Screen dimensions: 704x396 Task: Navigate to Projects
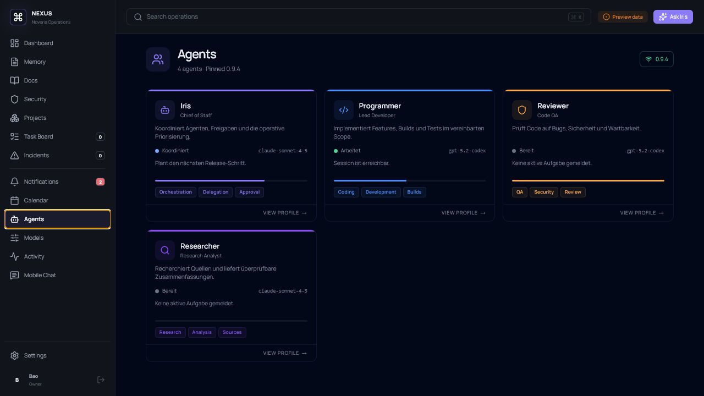[57, 118]
